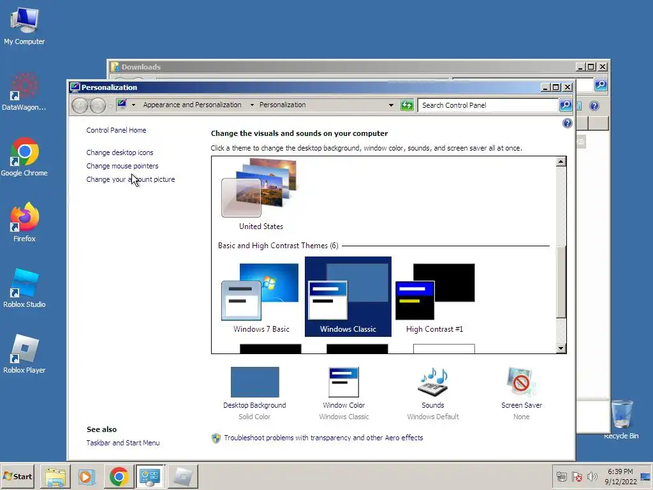Open the DataWagon desktop shortcut

[24, 92]
